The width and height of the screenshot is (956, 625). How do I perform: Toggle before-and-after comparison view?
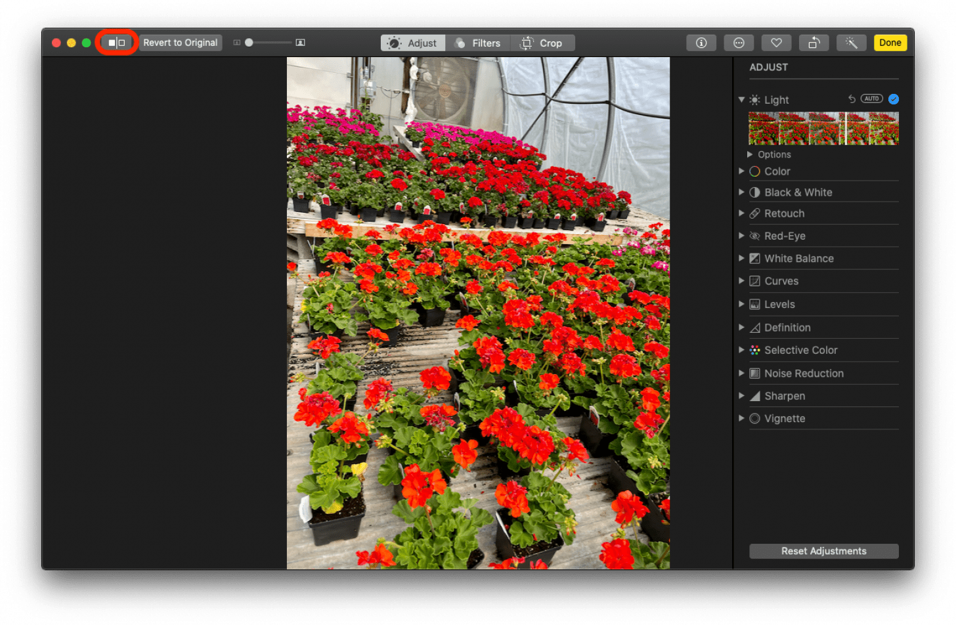click(116, 42)
